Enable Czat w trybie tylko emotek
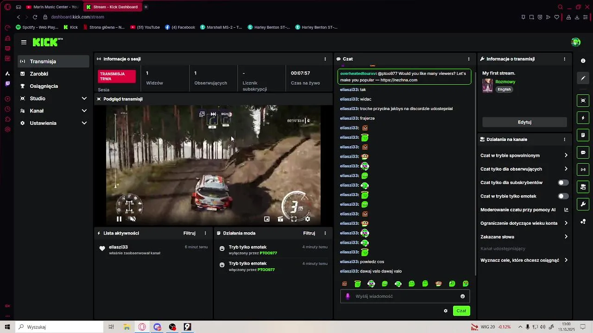 tap(563, 196)
